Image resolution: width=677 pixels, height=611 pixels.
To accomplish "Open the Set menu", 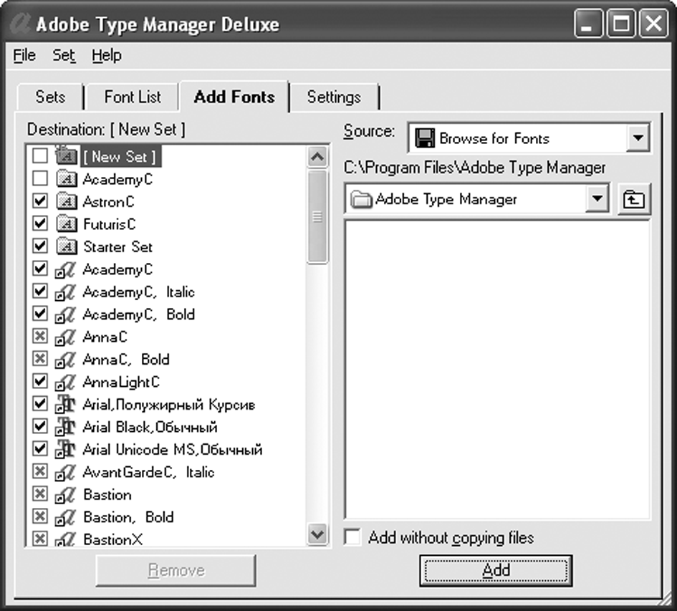I will click(x=64, y=55).
